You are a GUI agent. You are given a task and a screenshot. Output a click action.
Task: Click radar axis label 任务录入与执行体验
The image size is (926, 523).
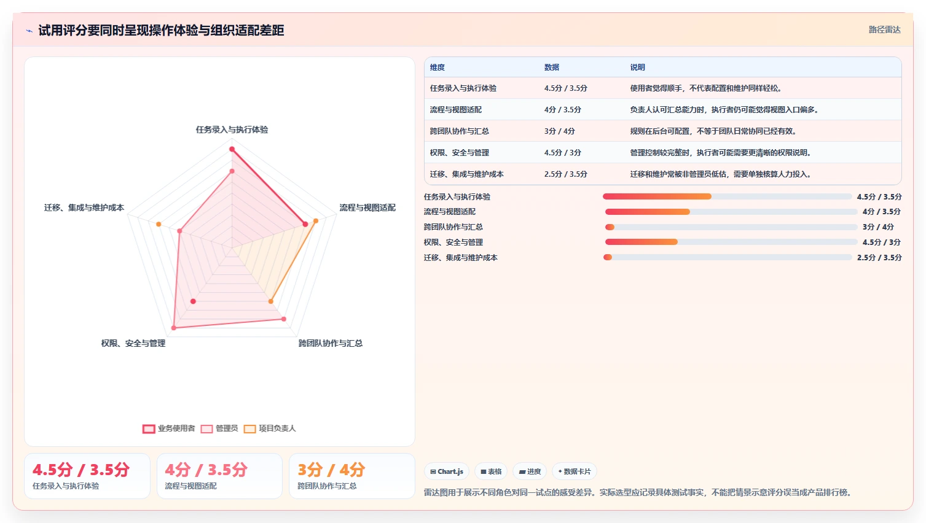[x=232, y=130]
